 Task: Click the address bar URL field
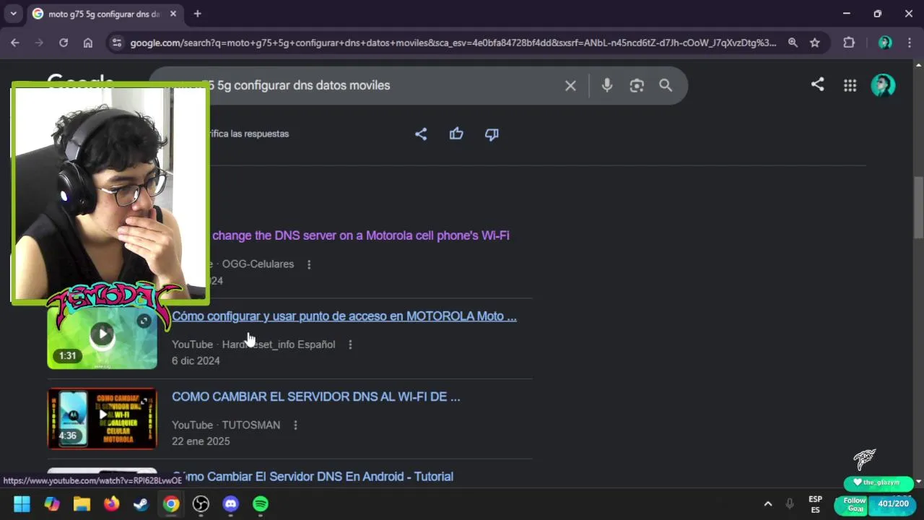tap(453, 43)
